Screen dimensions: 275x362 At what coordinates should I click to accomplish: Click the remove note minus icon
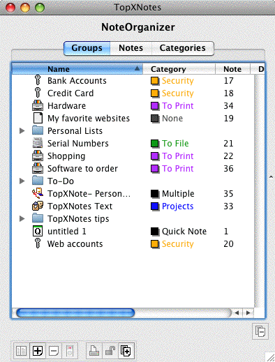[54, 351]
